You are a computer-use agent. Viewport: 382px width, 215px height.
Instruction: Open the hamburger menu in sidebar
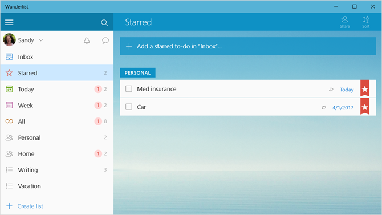click(9, 22)
